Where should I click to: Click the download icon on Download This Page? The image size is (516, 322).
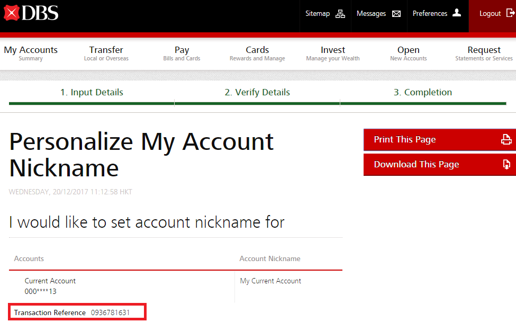click(507, 164)
